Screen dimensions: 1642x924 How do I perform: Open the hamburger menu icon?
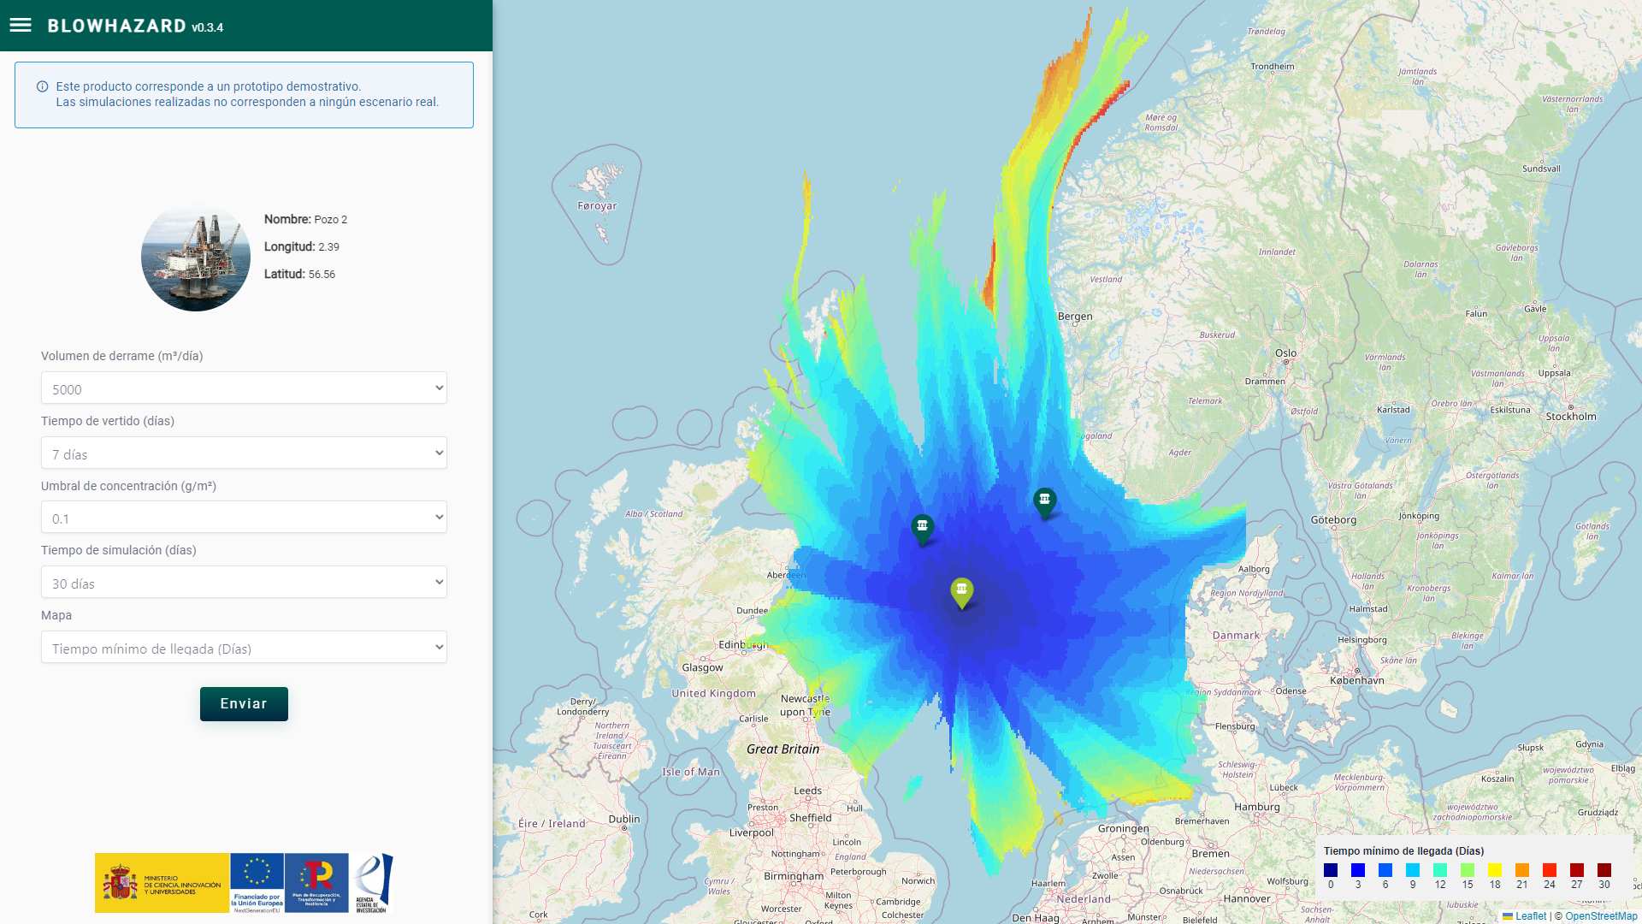(21, 26)
